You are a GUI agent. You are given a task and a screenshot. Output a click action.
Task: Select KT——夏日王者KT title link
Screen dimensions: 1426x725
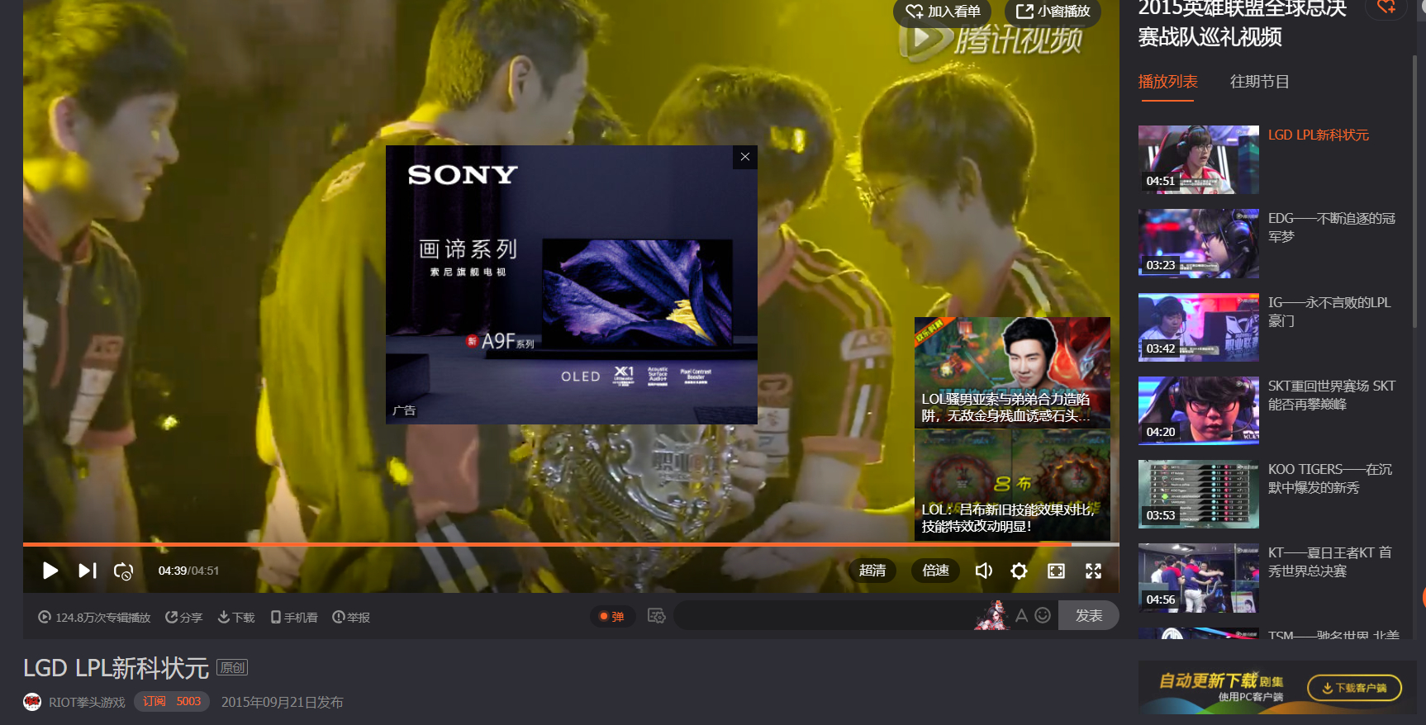(1330, 562)
